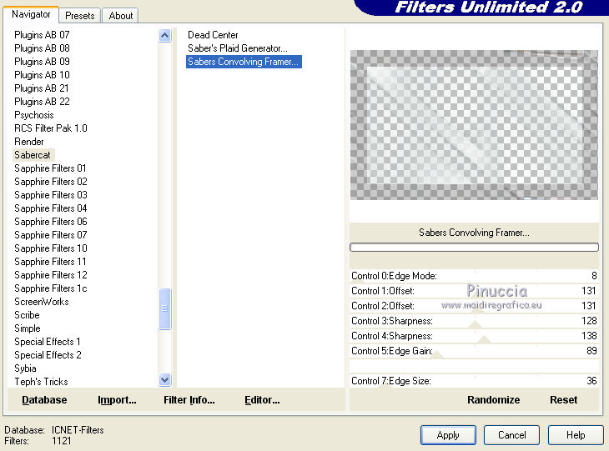Select RCS Filter Pak 1.0 category
The width and height of the screenshot is (609, 451).
[x=51, y=128]
